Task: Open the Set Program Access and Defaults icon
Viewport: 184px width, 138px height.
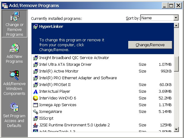Action: click(14, 107)
